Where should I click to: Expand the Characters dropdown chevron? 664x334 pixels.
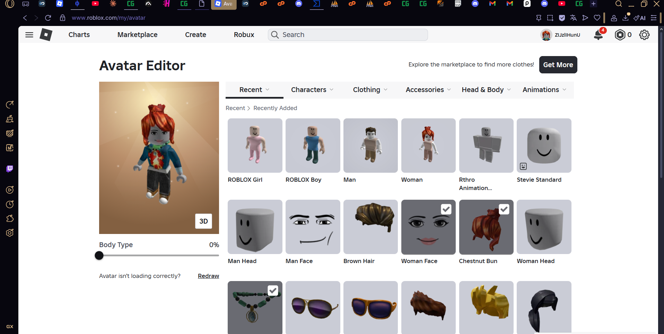point(332,90)
